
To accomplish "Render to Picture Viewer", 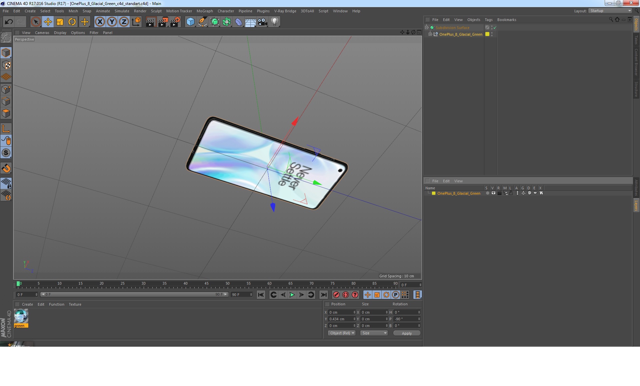I will (163, 22).
